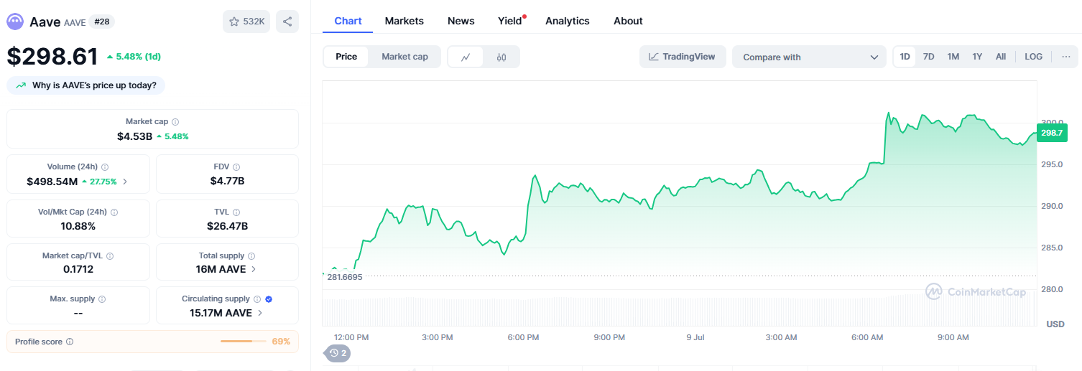1082x371 pixels.
Task: Toggle chart to Market cap view
Action: point(404,57)
